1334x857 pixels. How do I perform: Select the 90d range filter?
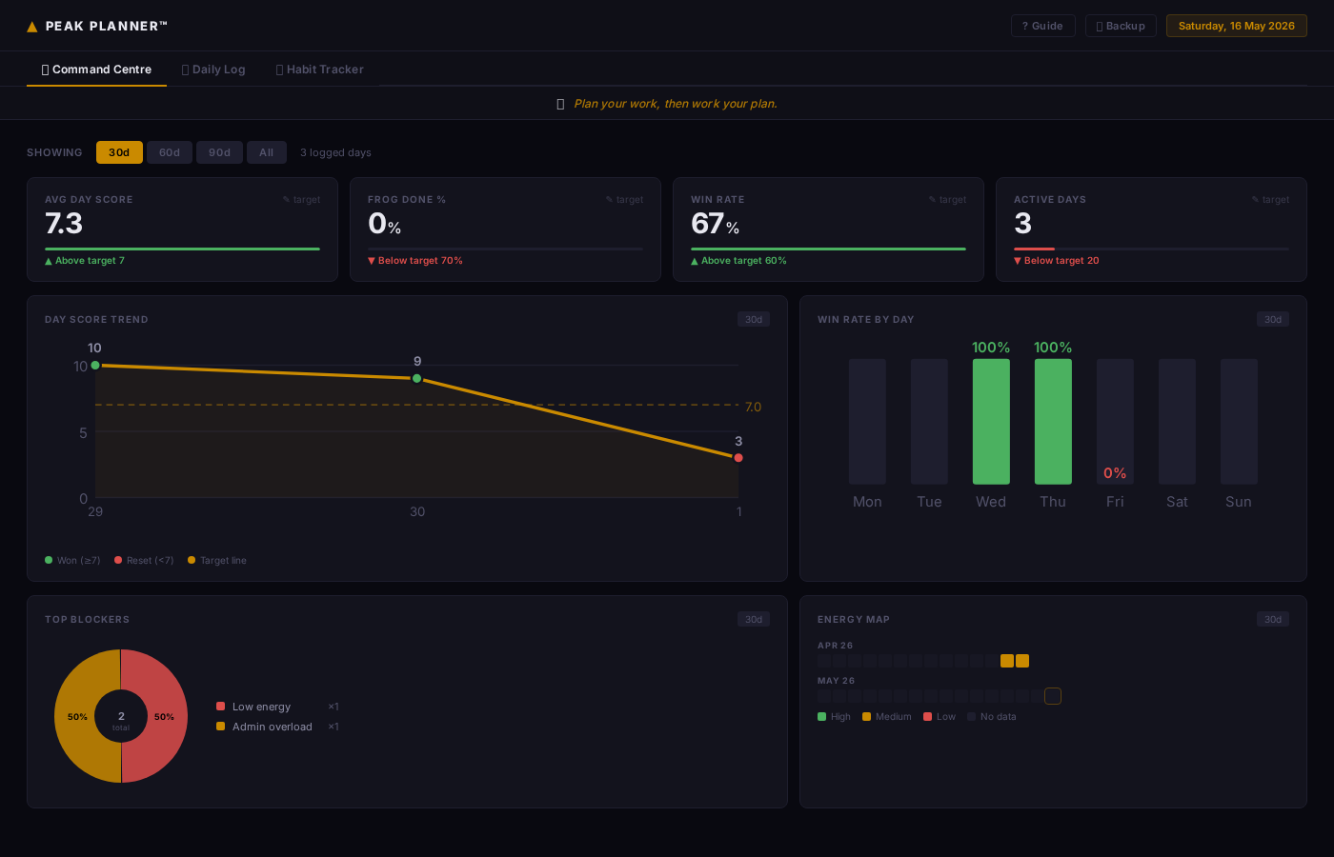tap(219, 152)
